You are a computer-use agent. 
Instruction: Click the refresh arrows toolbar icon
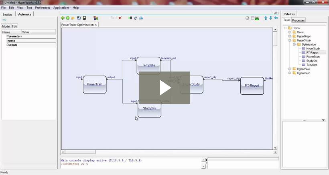tap(136, 18)
